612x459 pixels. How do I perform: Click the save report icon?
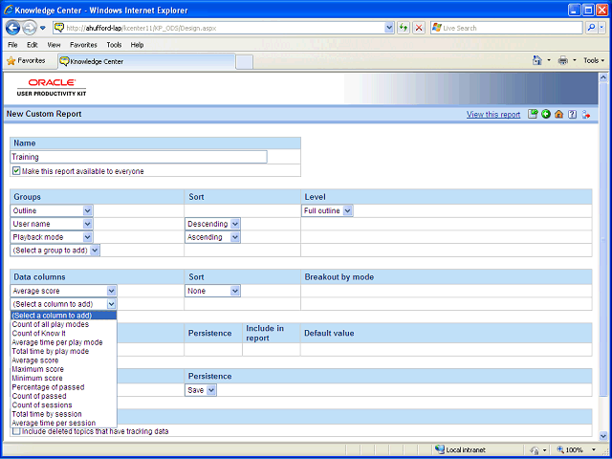pos(533,114)
